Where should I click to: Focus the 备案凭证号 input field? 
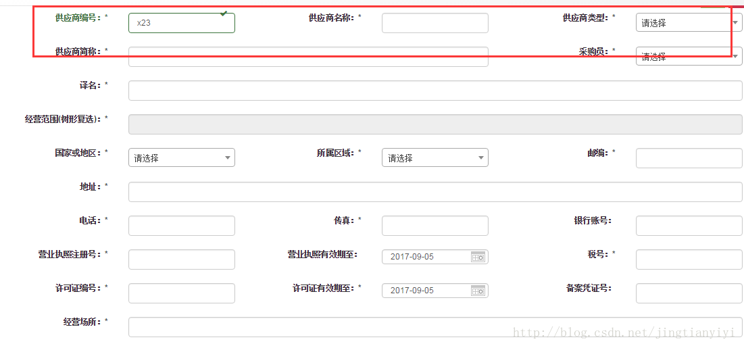pos(689,293)
